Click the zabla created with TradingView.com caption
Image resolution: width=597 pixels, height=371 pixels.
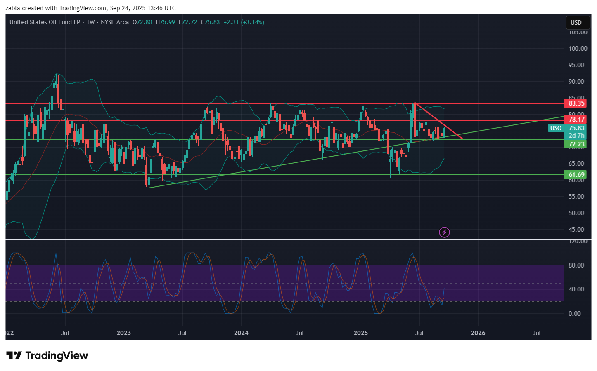(x=90, y=8)
